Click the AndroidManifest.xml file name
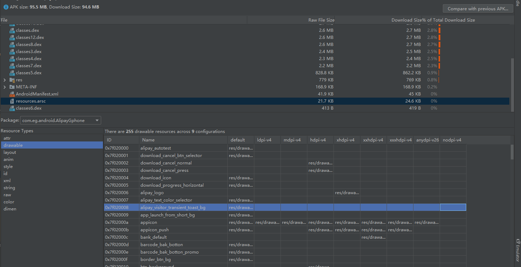The height and width of the screenshot is (267, 521). click(x=37, y=94)
